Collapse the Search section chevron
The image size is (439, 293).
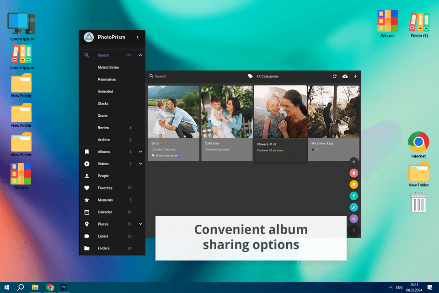(140, 55)
